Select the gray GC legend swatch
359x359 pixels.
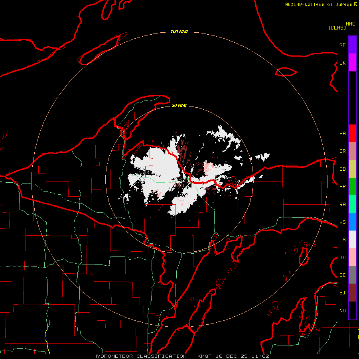pos(352,275)
